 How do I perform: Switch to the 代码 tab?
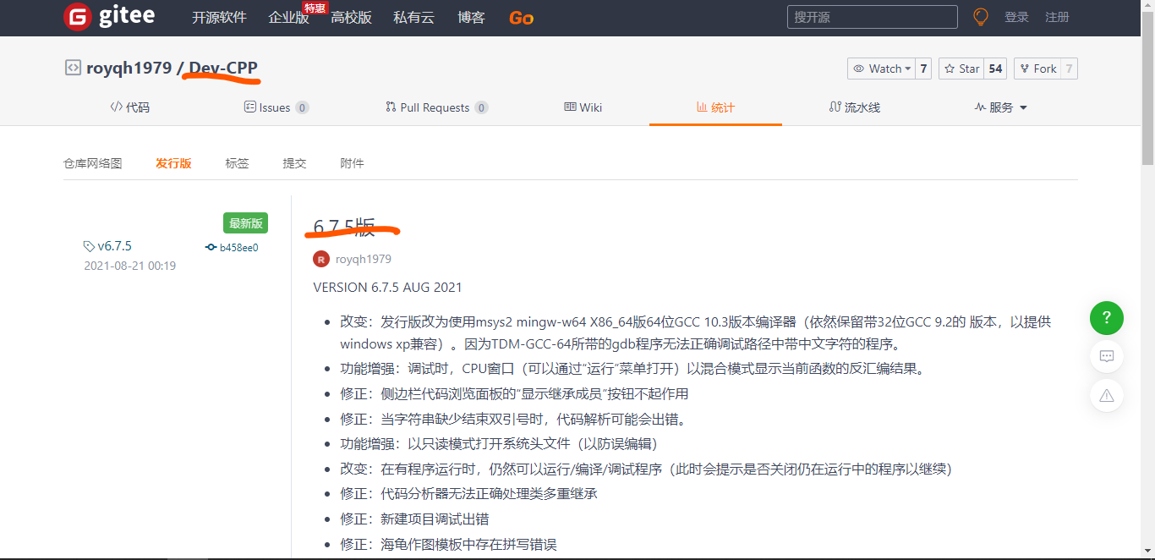click(x=129, y=107)
